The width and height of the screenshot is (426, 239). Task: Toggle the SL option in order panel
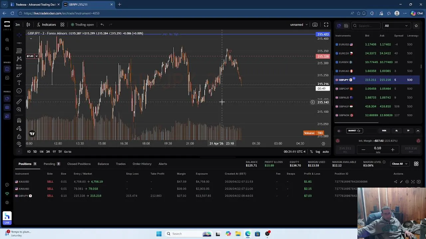coord(396,131)
